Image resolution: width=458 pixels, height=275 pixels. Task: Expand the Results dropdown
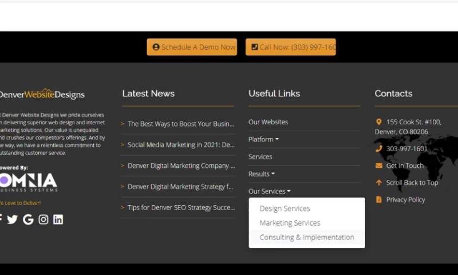coord(261,174)
